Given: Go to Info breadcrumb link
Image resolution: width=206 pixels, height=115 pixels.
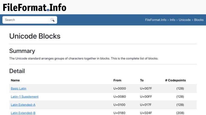Looking at the screenshot, I should pyautogui.click(x=172, y=20).
